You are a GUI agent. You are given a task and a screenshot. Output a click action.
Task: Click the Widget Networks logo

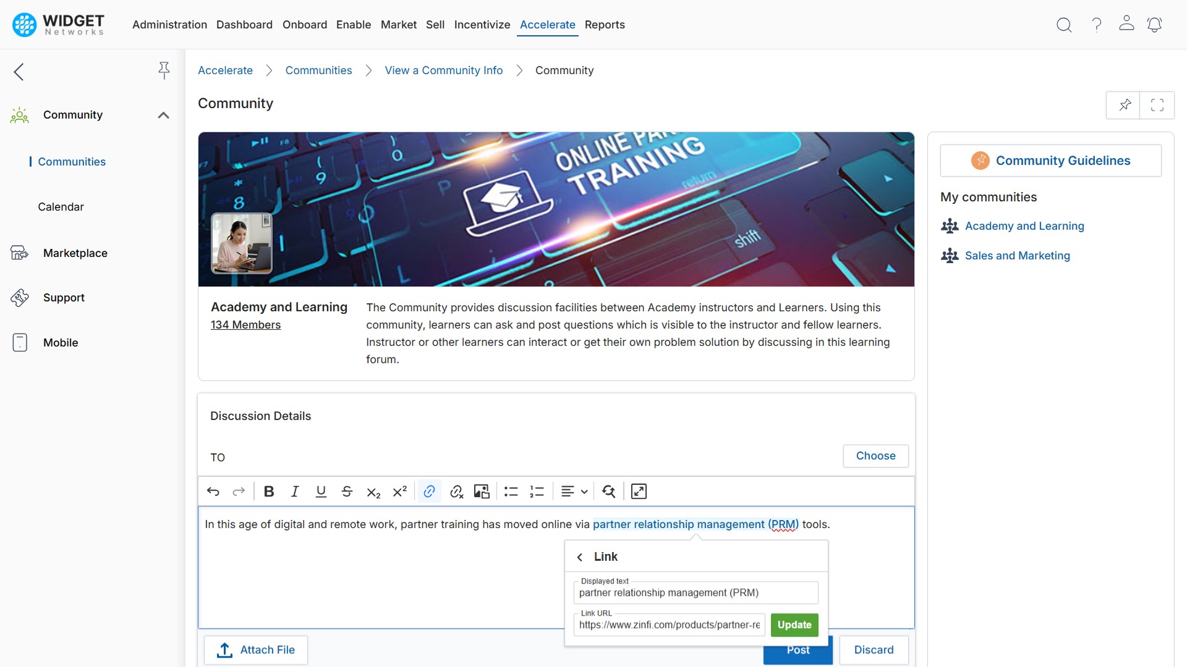[x=58, y=25]
